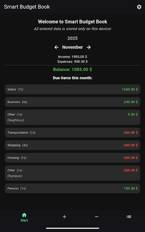Screen dimensions: 145x232
Task: Select the Pension (1x) item row
Action: coord(72,188)
